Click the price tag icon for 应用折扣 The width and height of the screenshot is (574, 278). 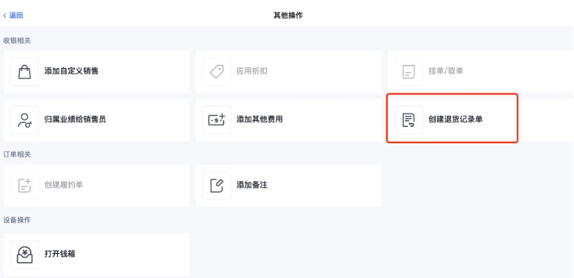tap(217, 72)
